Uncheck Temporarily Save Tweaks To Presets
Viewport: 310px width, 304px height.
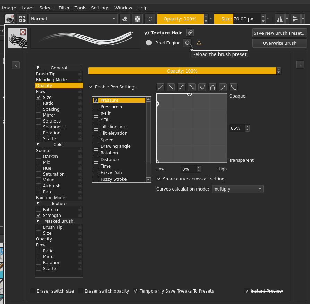[136, 291]
